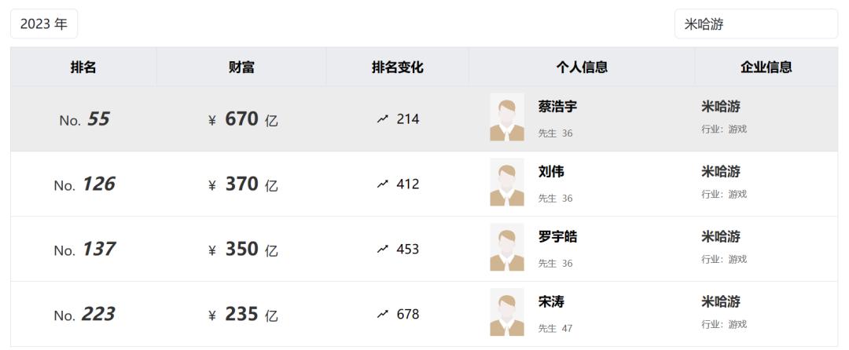849x350 pixels.
Task: Click 刘伟's avatar icon
Action: (507, 182)
